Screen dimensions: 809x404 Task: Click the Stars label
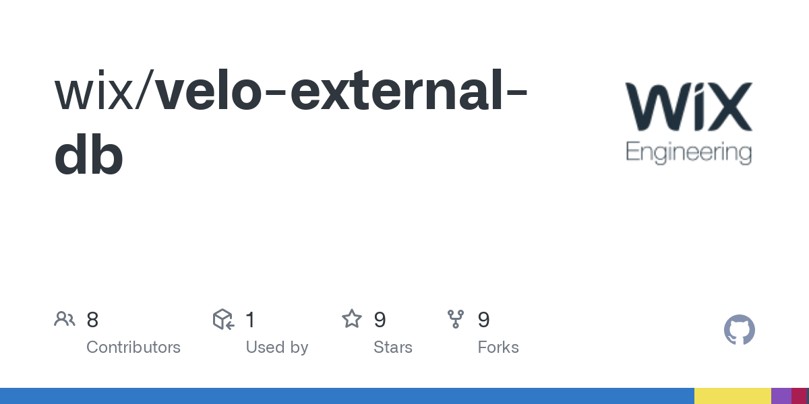click(x=393, y=347)
